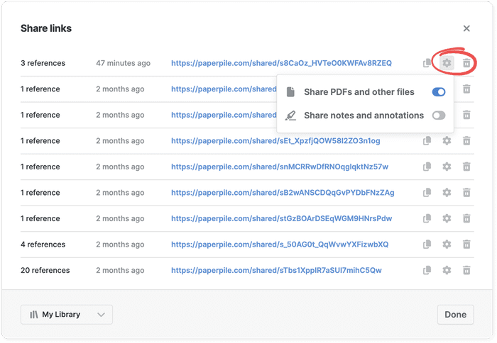Delete the share link ending in sB2wANSCDQqGvPYDbFNzZAg
Viewport: 497px width, 343px height.
[466, 193]
